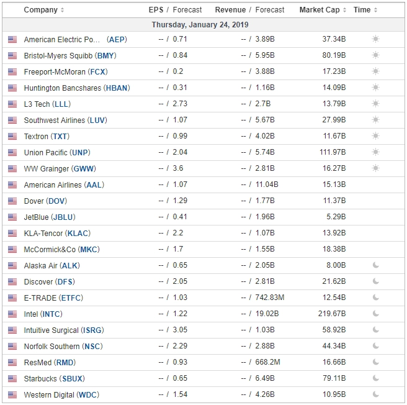The width and height of the screenshot is (407, 405).
Task: Click the US flag beside JetBlue
Action: point(12,217)
